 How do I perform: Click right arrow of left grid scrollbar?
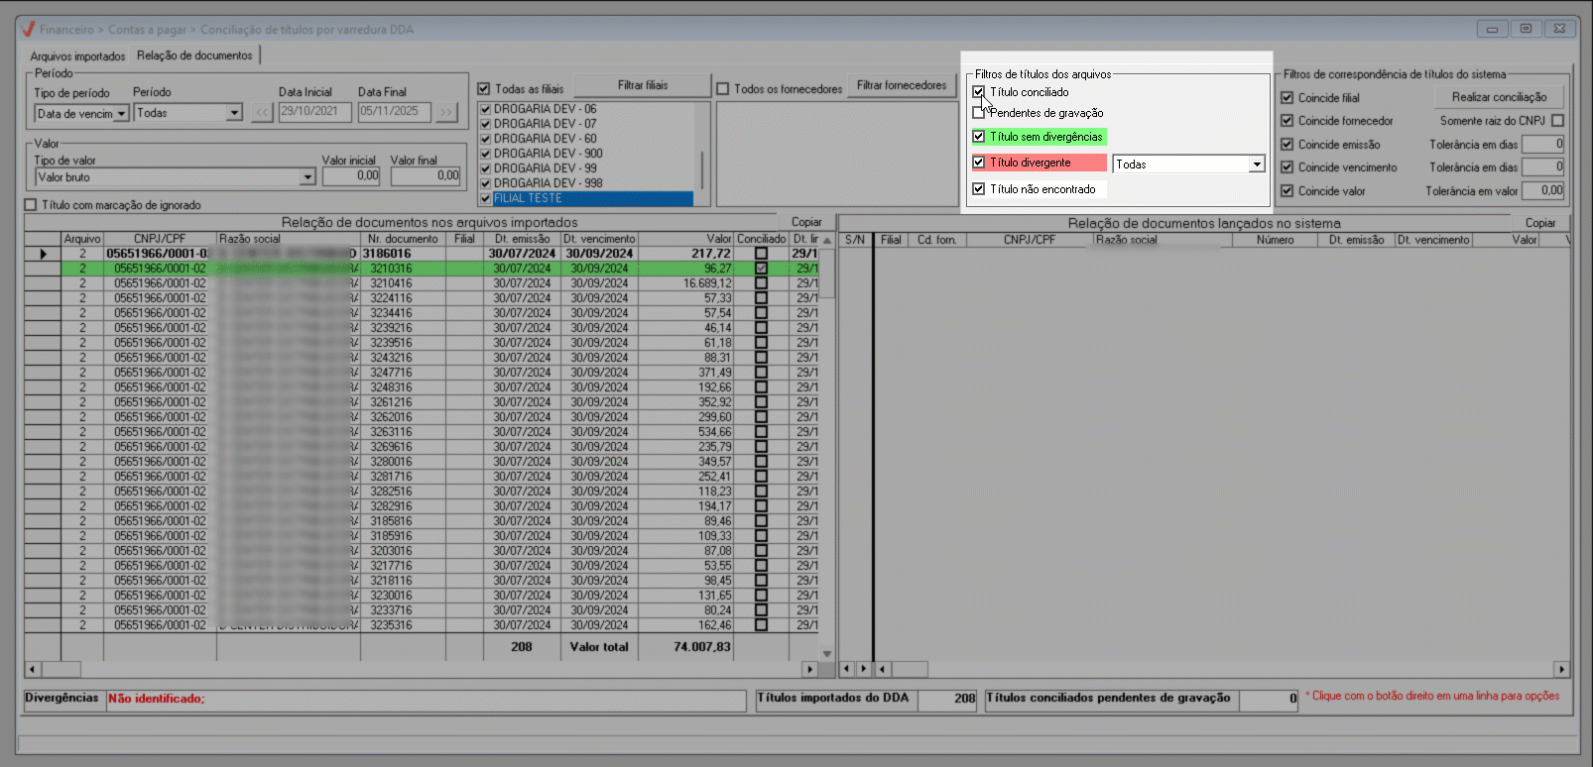pyautogui.click(x=809, y=670)
